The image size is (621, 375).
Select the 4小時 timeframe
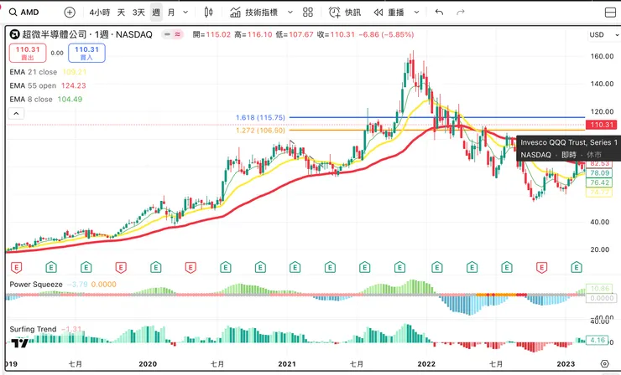(x=100, y=13)
